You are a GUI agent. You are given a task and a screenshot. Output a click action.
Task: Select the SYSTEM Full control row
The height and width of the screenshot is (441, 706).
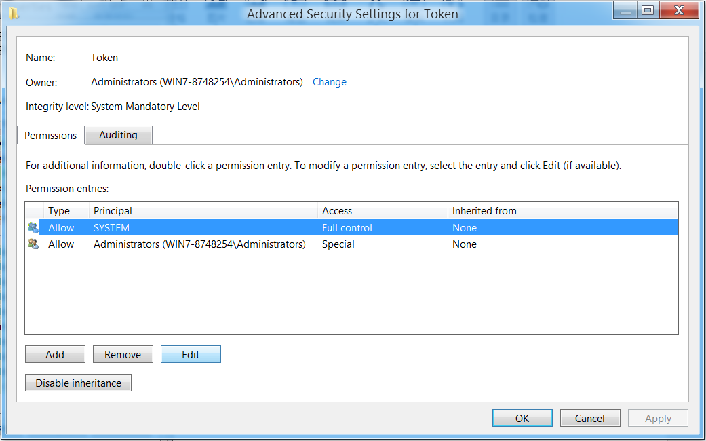pyautogui.click(x=351, y=227)
